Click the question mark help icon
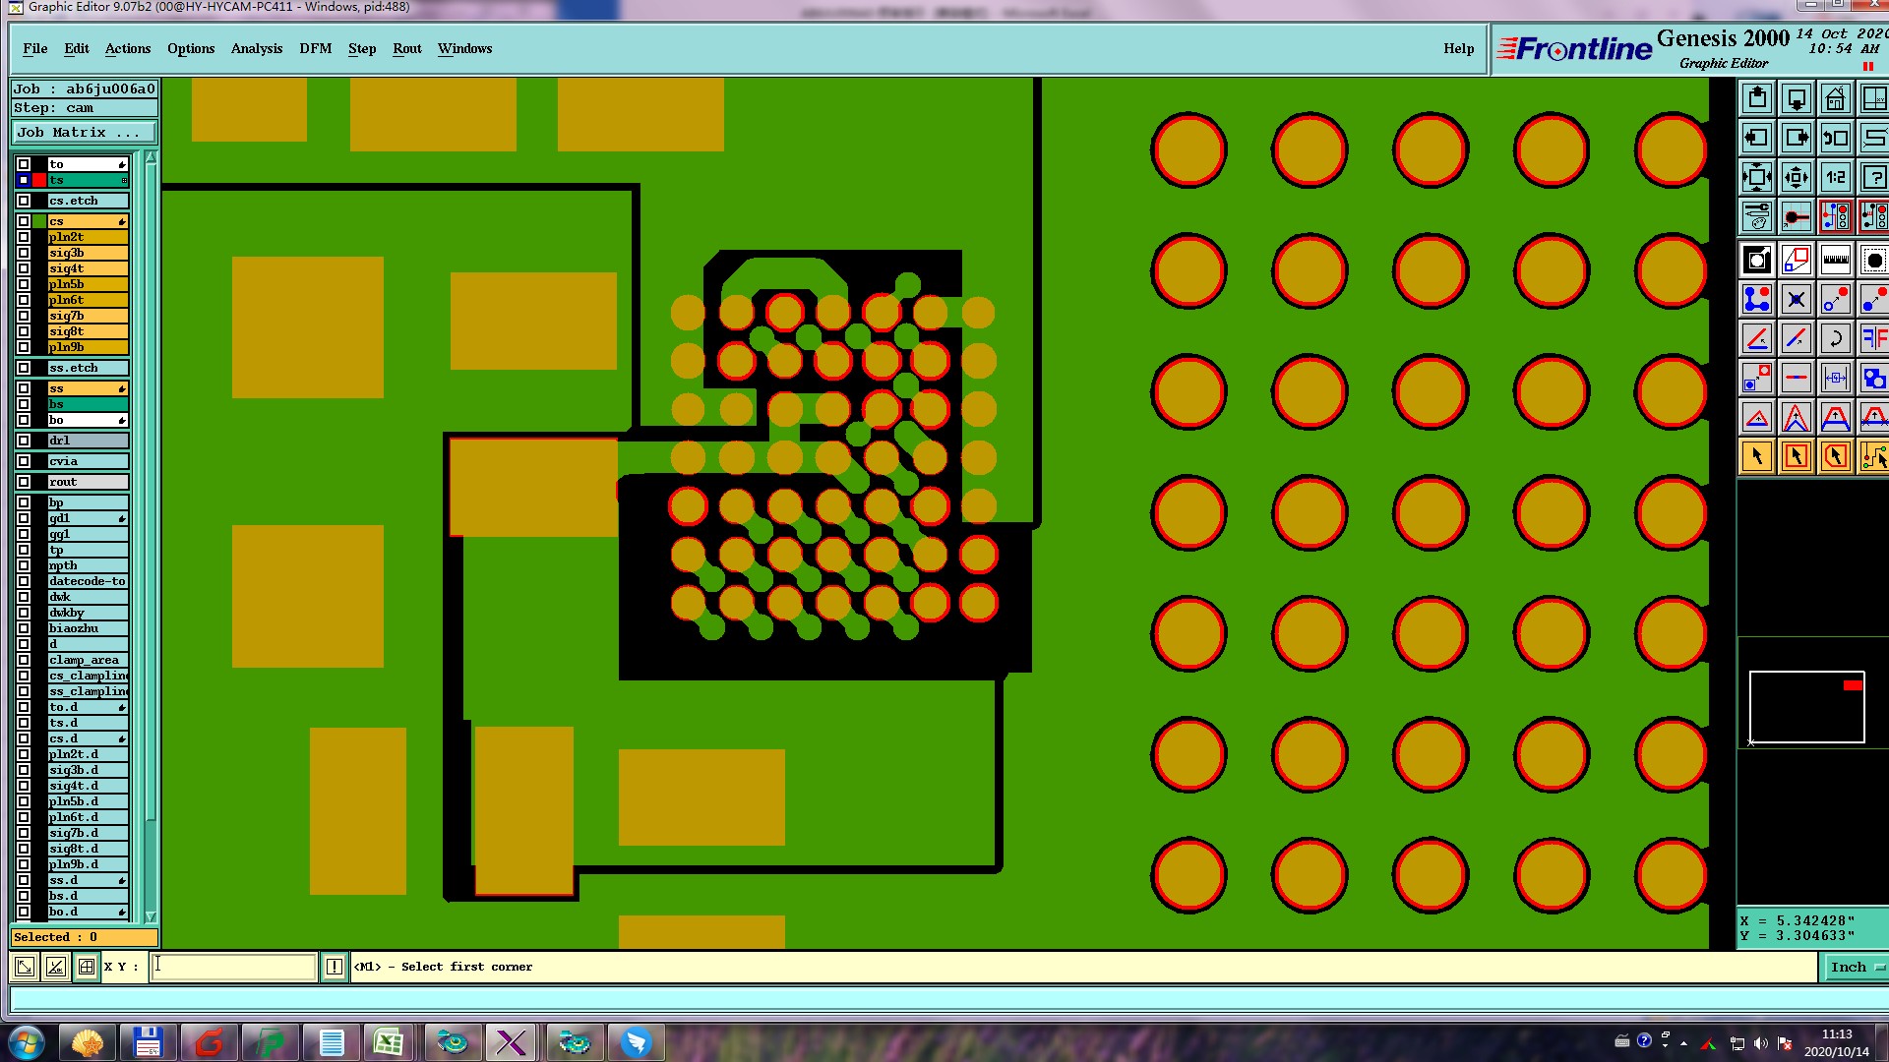Viewport: 1889px width, 1062px height. (1873, 178)
